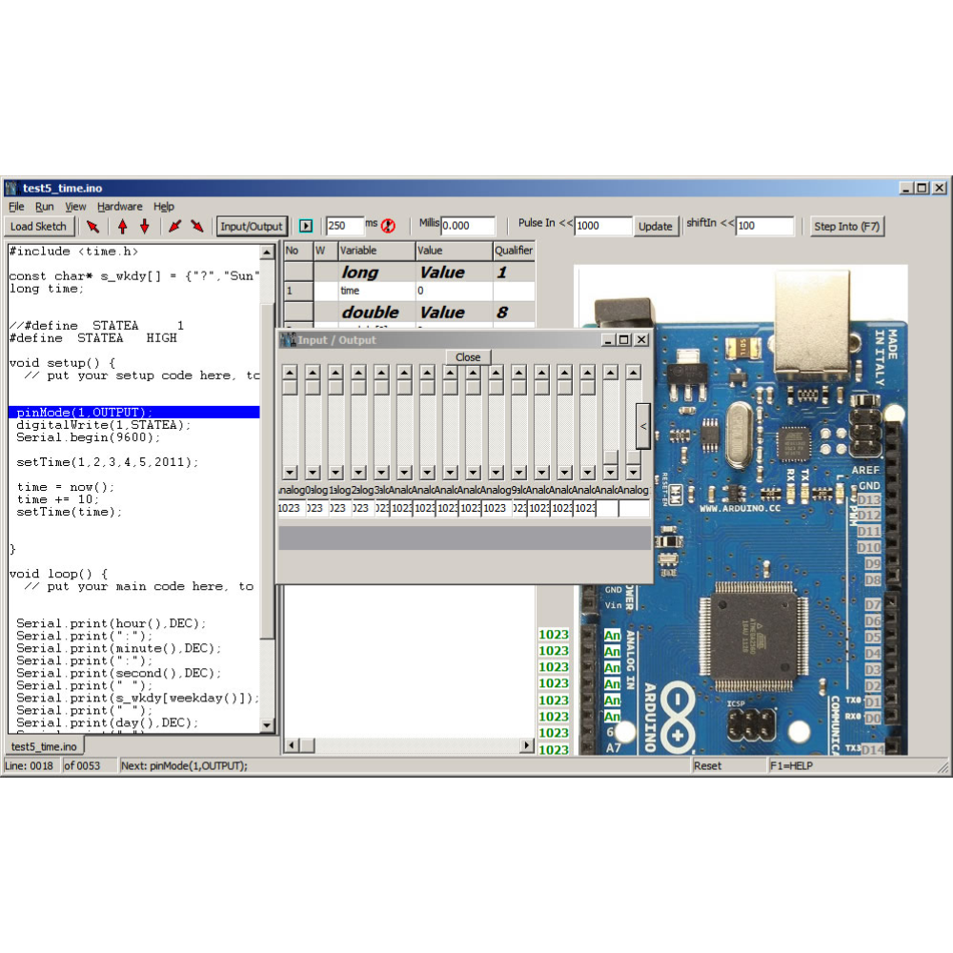Image resolution: width=953 pixels, height=953 pixels.
Task: Click the digitalWrite(1,STATEA); code line
Action: [x=103, y=425]
